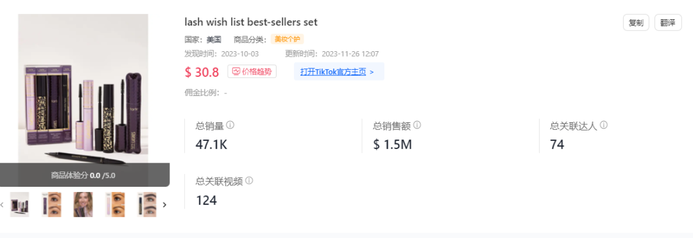This screenshot has height=238, width=693.
Task: Show next thumbnails with right arrow
Action: (x=165, y=205)
